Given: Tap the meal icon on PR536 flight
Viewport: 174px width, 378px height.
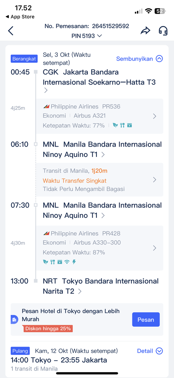Looking at the screenshot, I should tap(122, 125).
